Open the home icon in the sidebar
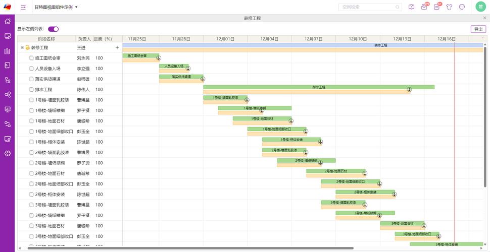The height and width of the screenshot is (252, 490). 8,22
